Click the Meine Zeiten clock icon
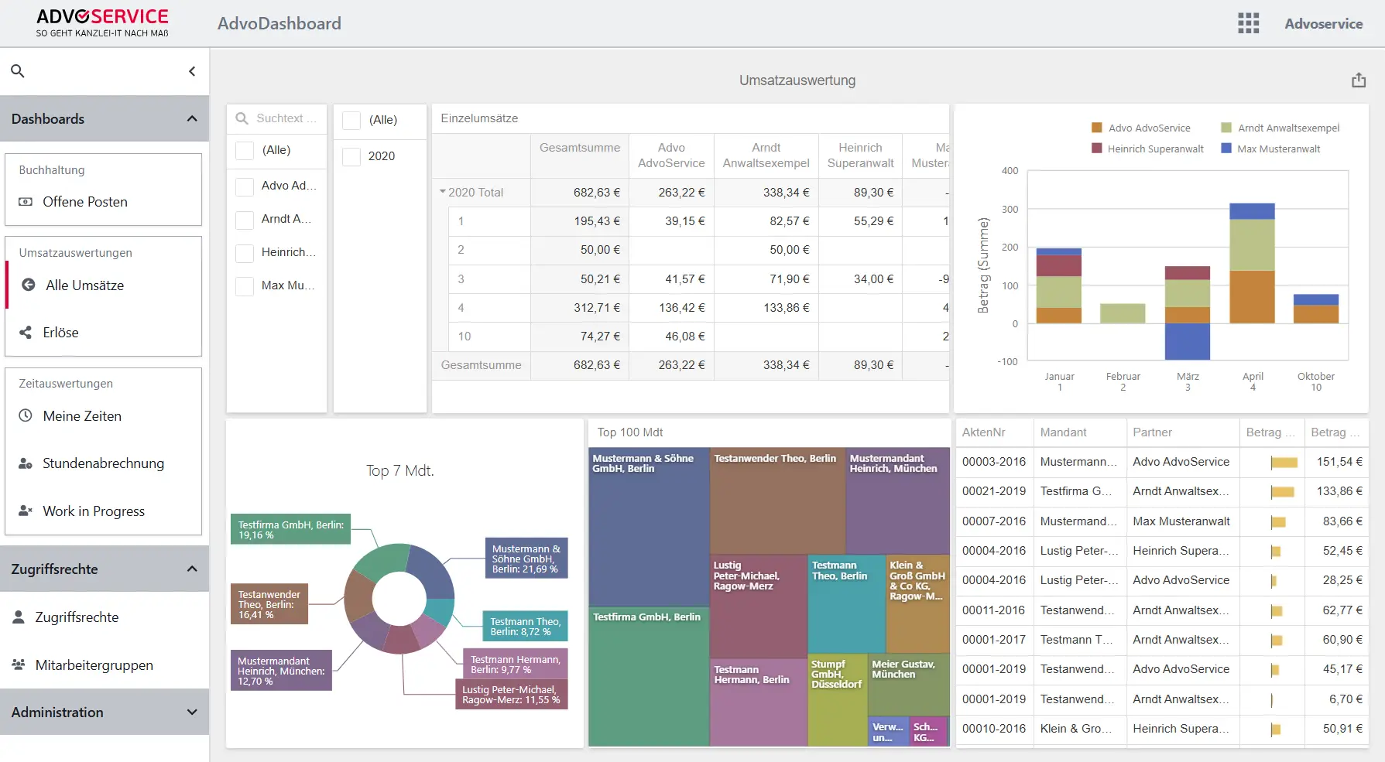Image resolution: width=1385 pixels, height=762 pixels. click(24, 415)
